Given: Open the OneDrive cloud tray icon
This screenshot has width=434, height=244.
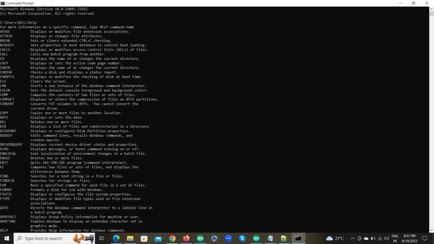Looking at the screenshot, I should pos(366,238).
